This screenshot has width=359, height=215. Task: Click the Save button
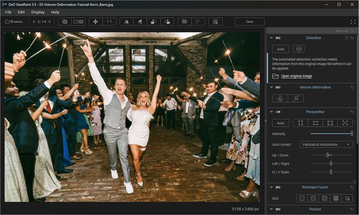click(x=249, y=21)
